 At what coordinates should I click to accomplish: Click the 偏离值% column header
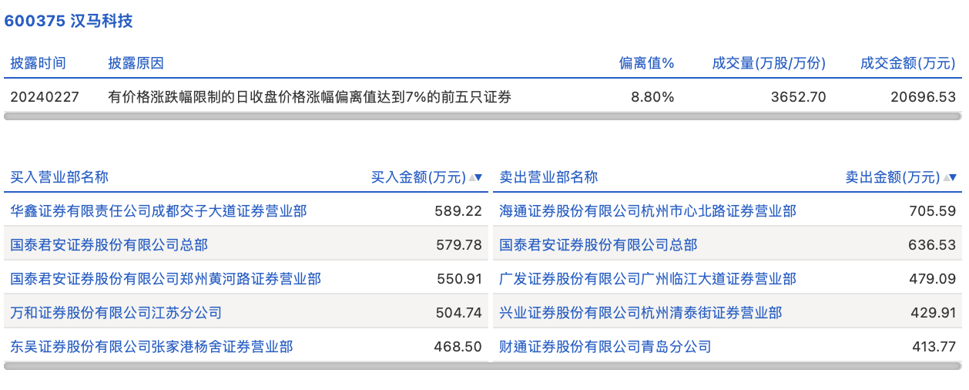pyautogui.click(x=646, y=63)
